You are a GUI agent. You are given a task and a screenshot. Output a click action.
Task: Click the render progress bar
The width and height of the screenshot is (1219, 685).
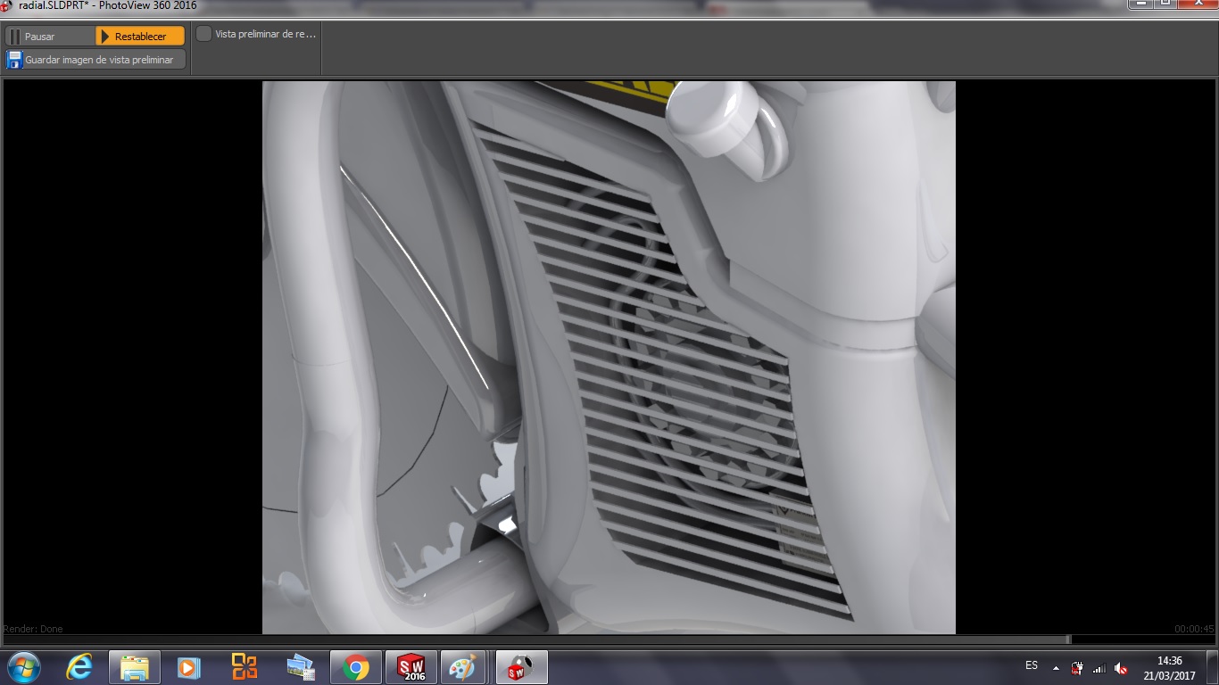coord(609,640)
